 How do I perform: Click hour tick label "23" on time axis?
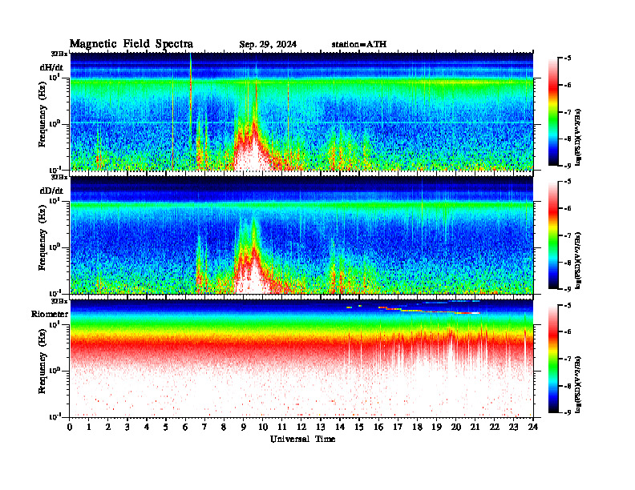tap(513, 427)
